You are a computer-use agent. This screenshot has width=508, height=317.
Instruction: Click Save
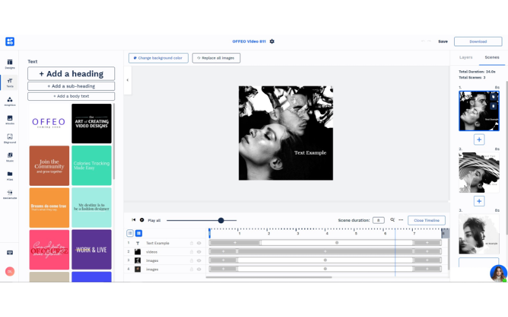443,41
